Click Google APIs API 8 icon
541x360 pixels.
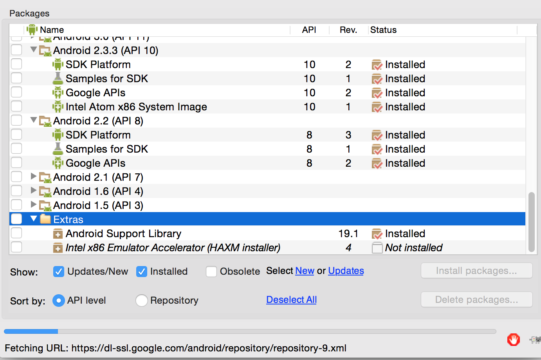[58, 163]
